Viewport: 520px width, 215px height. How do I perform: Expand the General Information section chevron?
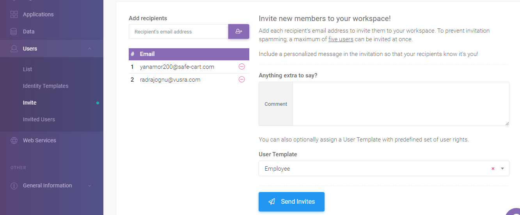89,185
